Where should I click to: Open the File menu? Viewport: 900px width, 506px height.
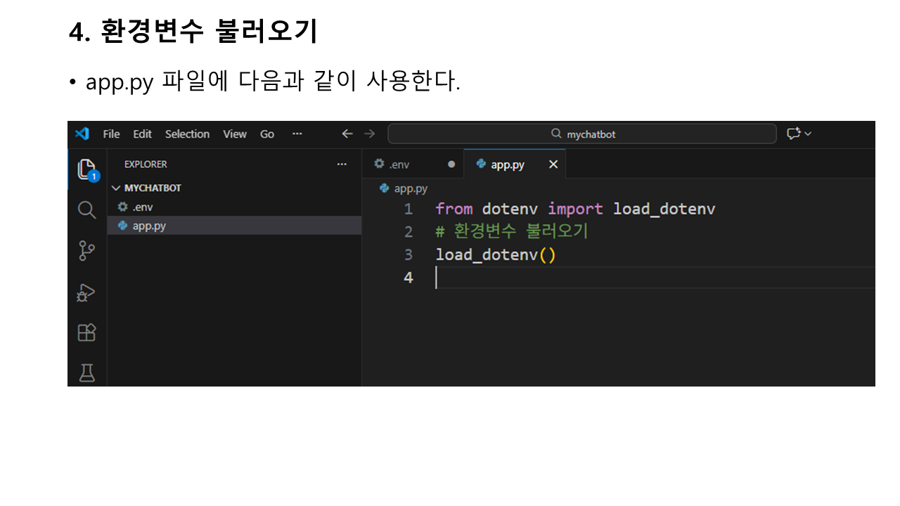pos(111,134)
